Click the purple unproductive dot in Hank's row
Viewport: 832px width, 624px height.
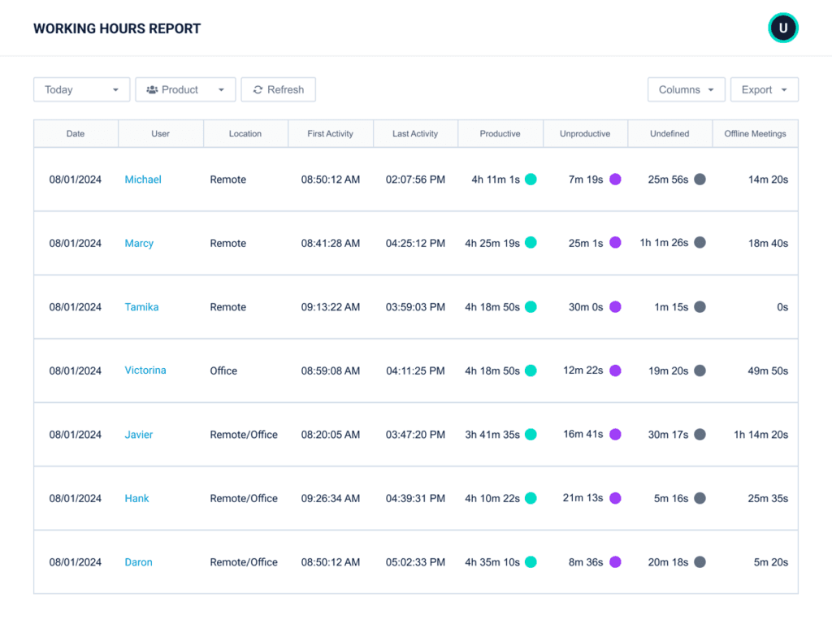click(x=615, y=498)
